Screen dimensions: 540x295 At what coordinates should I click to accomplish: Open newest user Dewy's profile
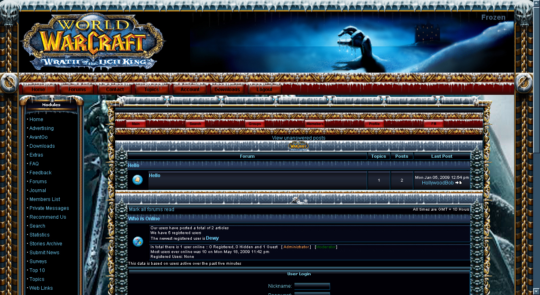pyautogui.click(x=212, y=238)
